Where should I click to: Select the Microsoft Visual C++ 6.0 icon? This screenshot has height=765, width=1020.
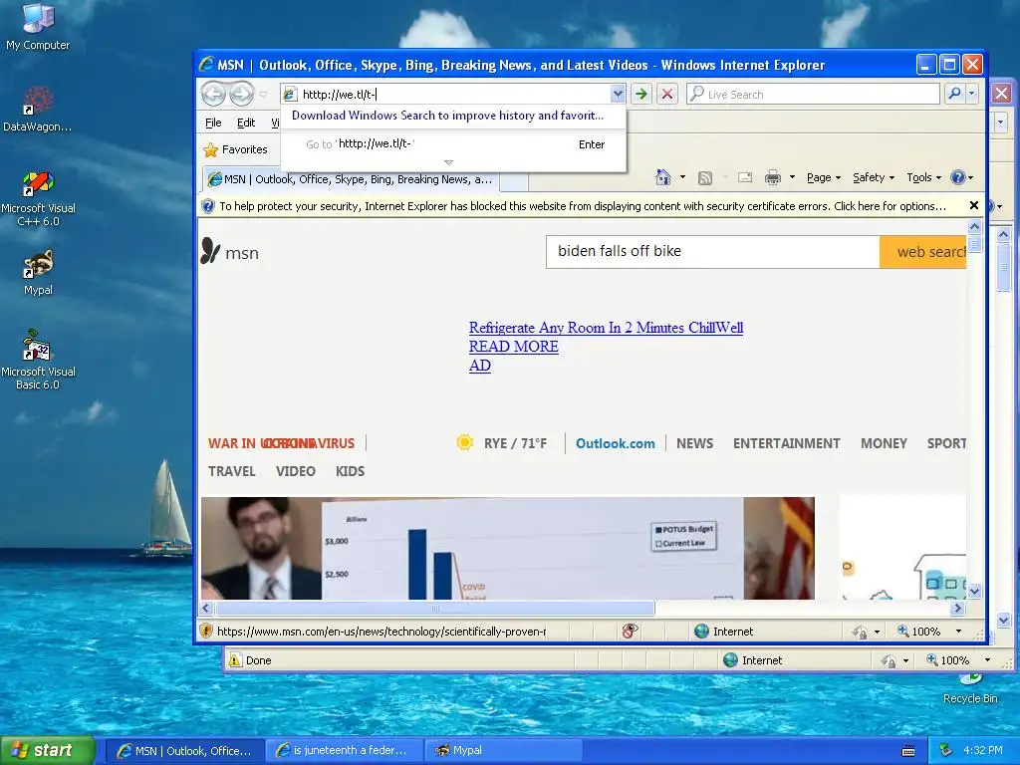38,199
